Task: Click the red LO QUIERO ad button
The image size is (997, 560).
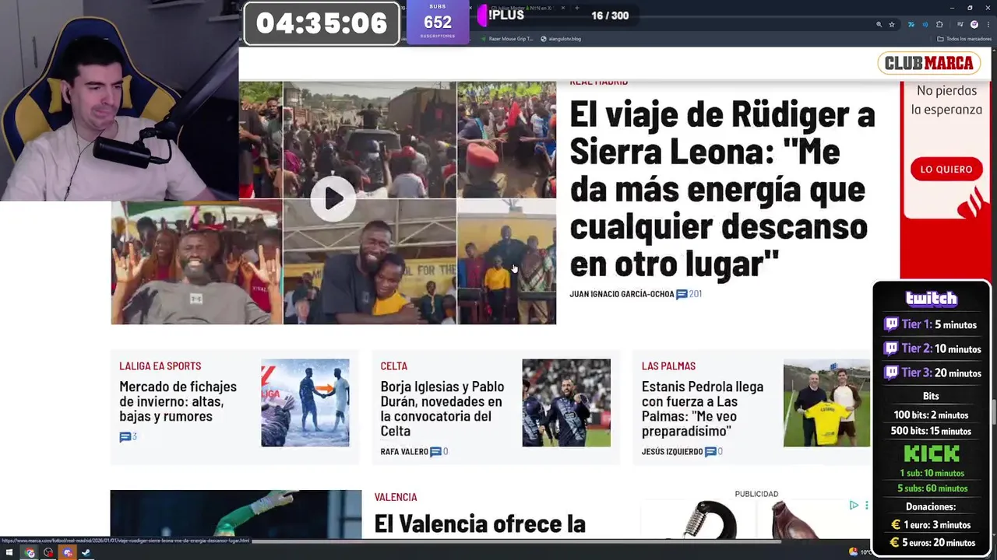Action: (946, 169)
